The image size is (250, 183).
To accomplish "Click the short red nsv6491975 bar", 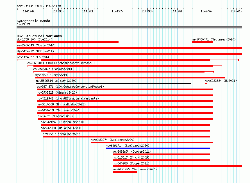I will coord(125,172).
